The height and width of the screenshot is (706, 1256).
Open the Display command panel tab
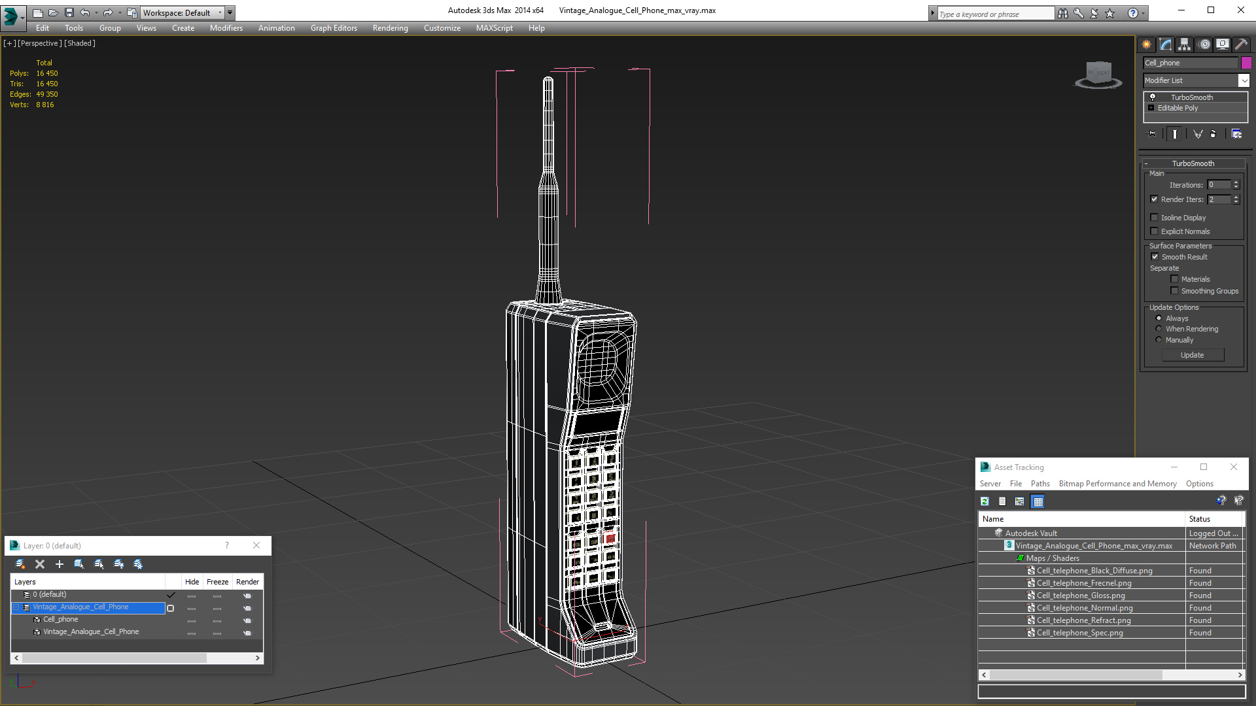pos(1222,44)
